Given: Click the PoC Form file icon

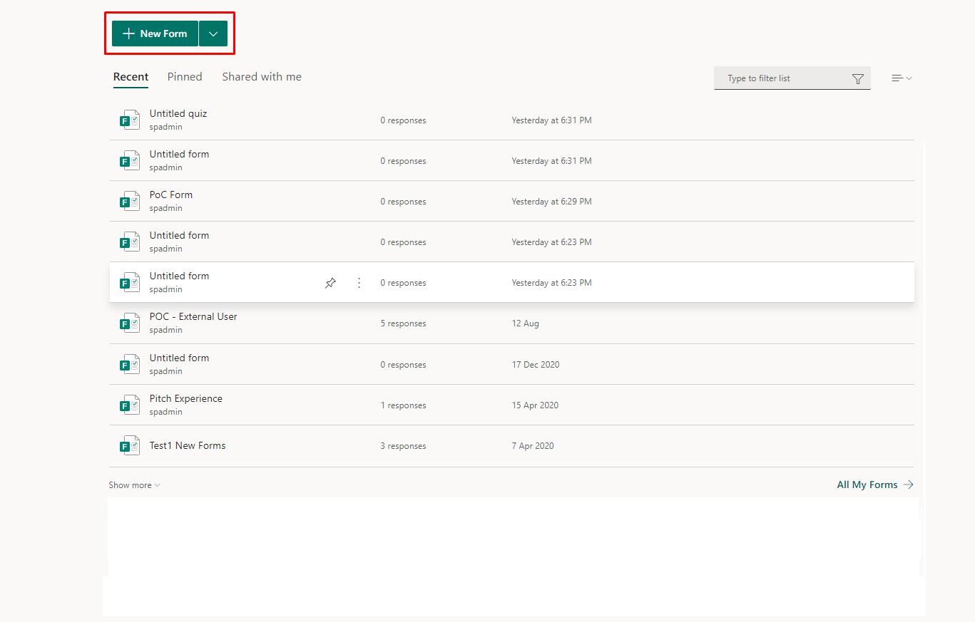Looking at the screenshot, I should point(129,201).
